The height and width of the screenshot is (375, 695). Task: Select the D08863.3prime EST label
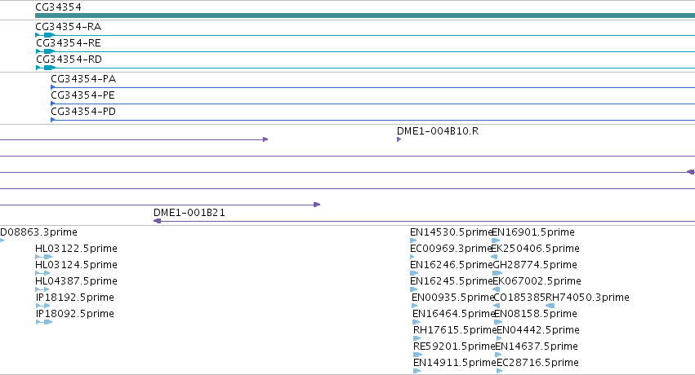coord(38,232)
